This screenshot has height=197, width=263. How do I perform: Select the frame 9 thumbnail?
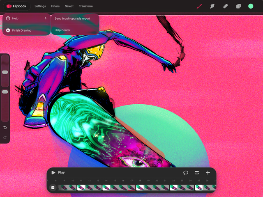64,188
